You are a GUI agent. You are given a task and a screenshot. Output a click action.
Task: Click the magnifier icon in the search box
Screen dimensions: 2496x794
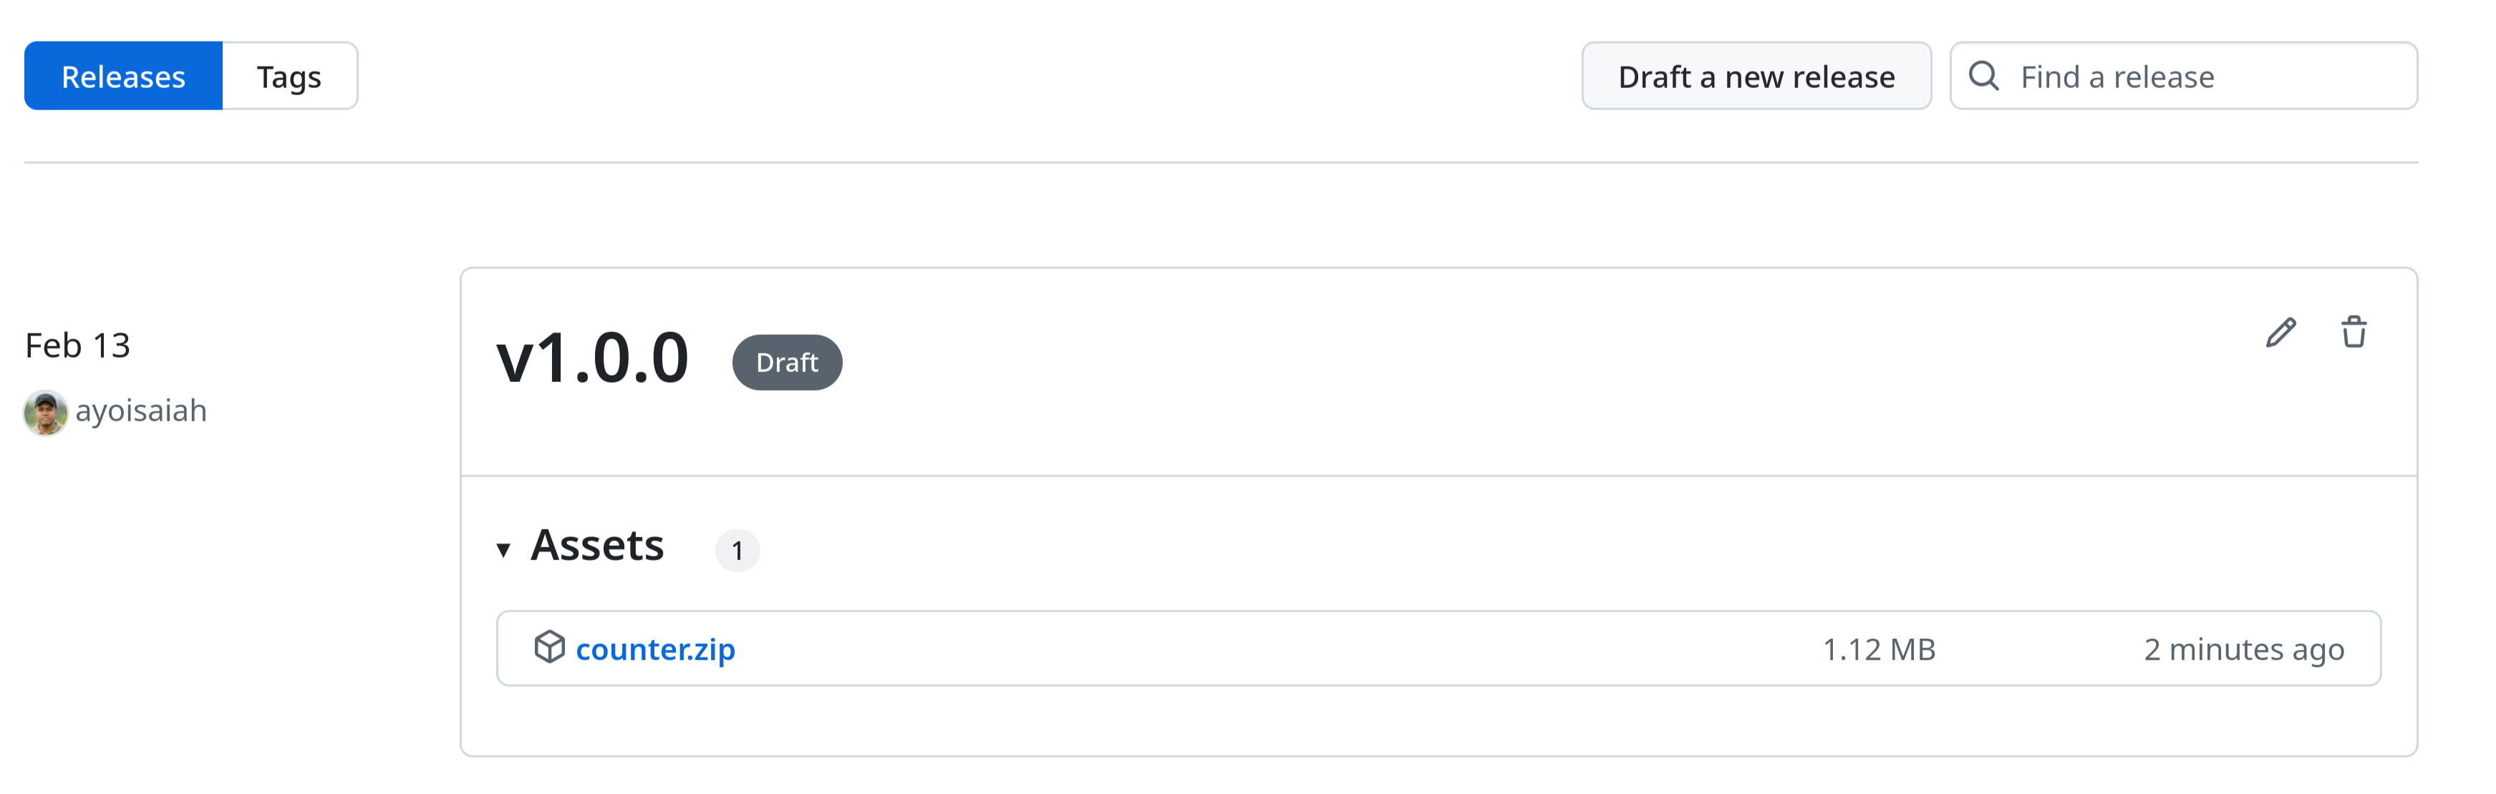point(1983,76)
